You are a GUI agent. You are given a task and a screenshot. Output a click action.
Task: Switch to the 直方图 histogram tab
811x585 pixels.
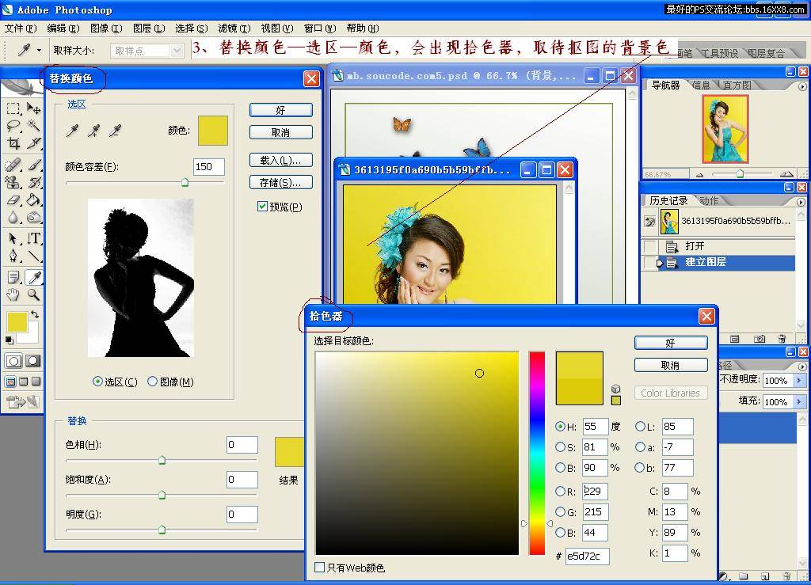click(737, 85)
